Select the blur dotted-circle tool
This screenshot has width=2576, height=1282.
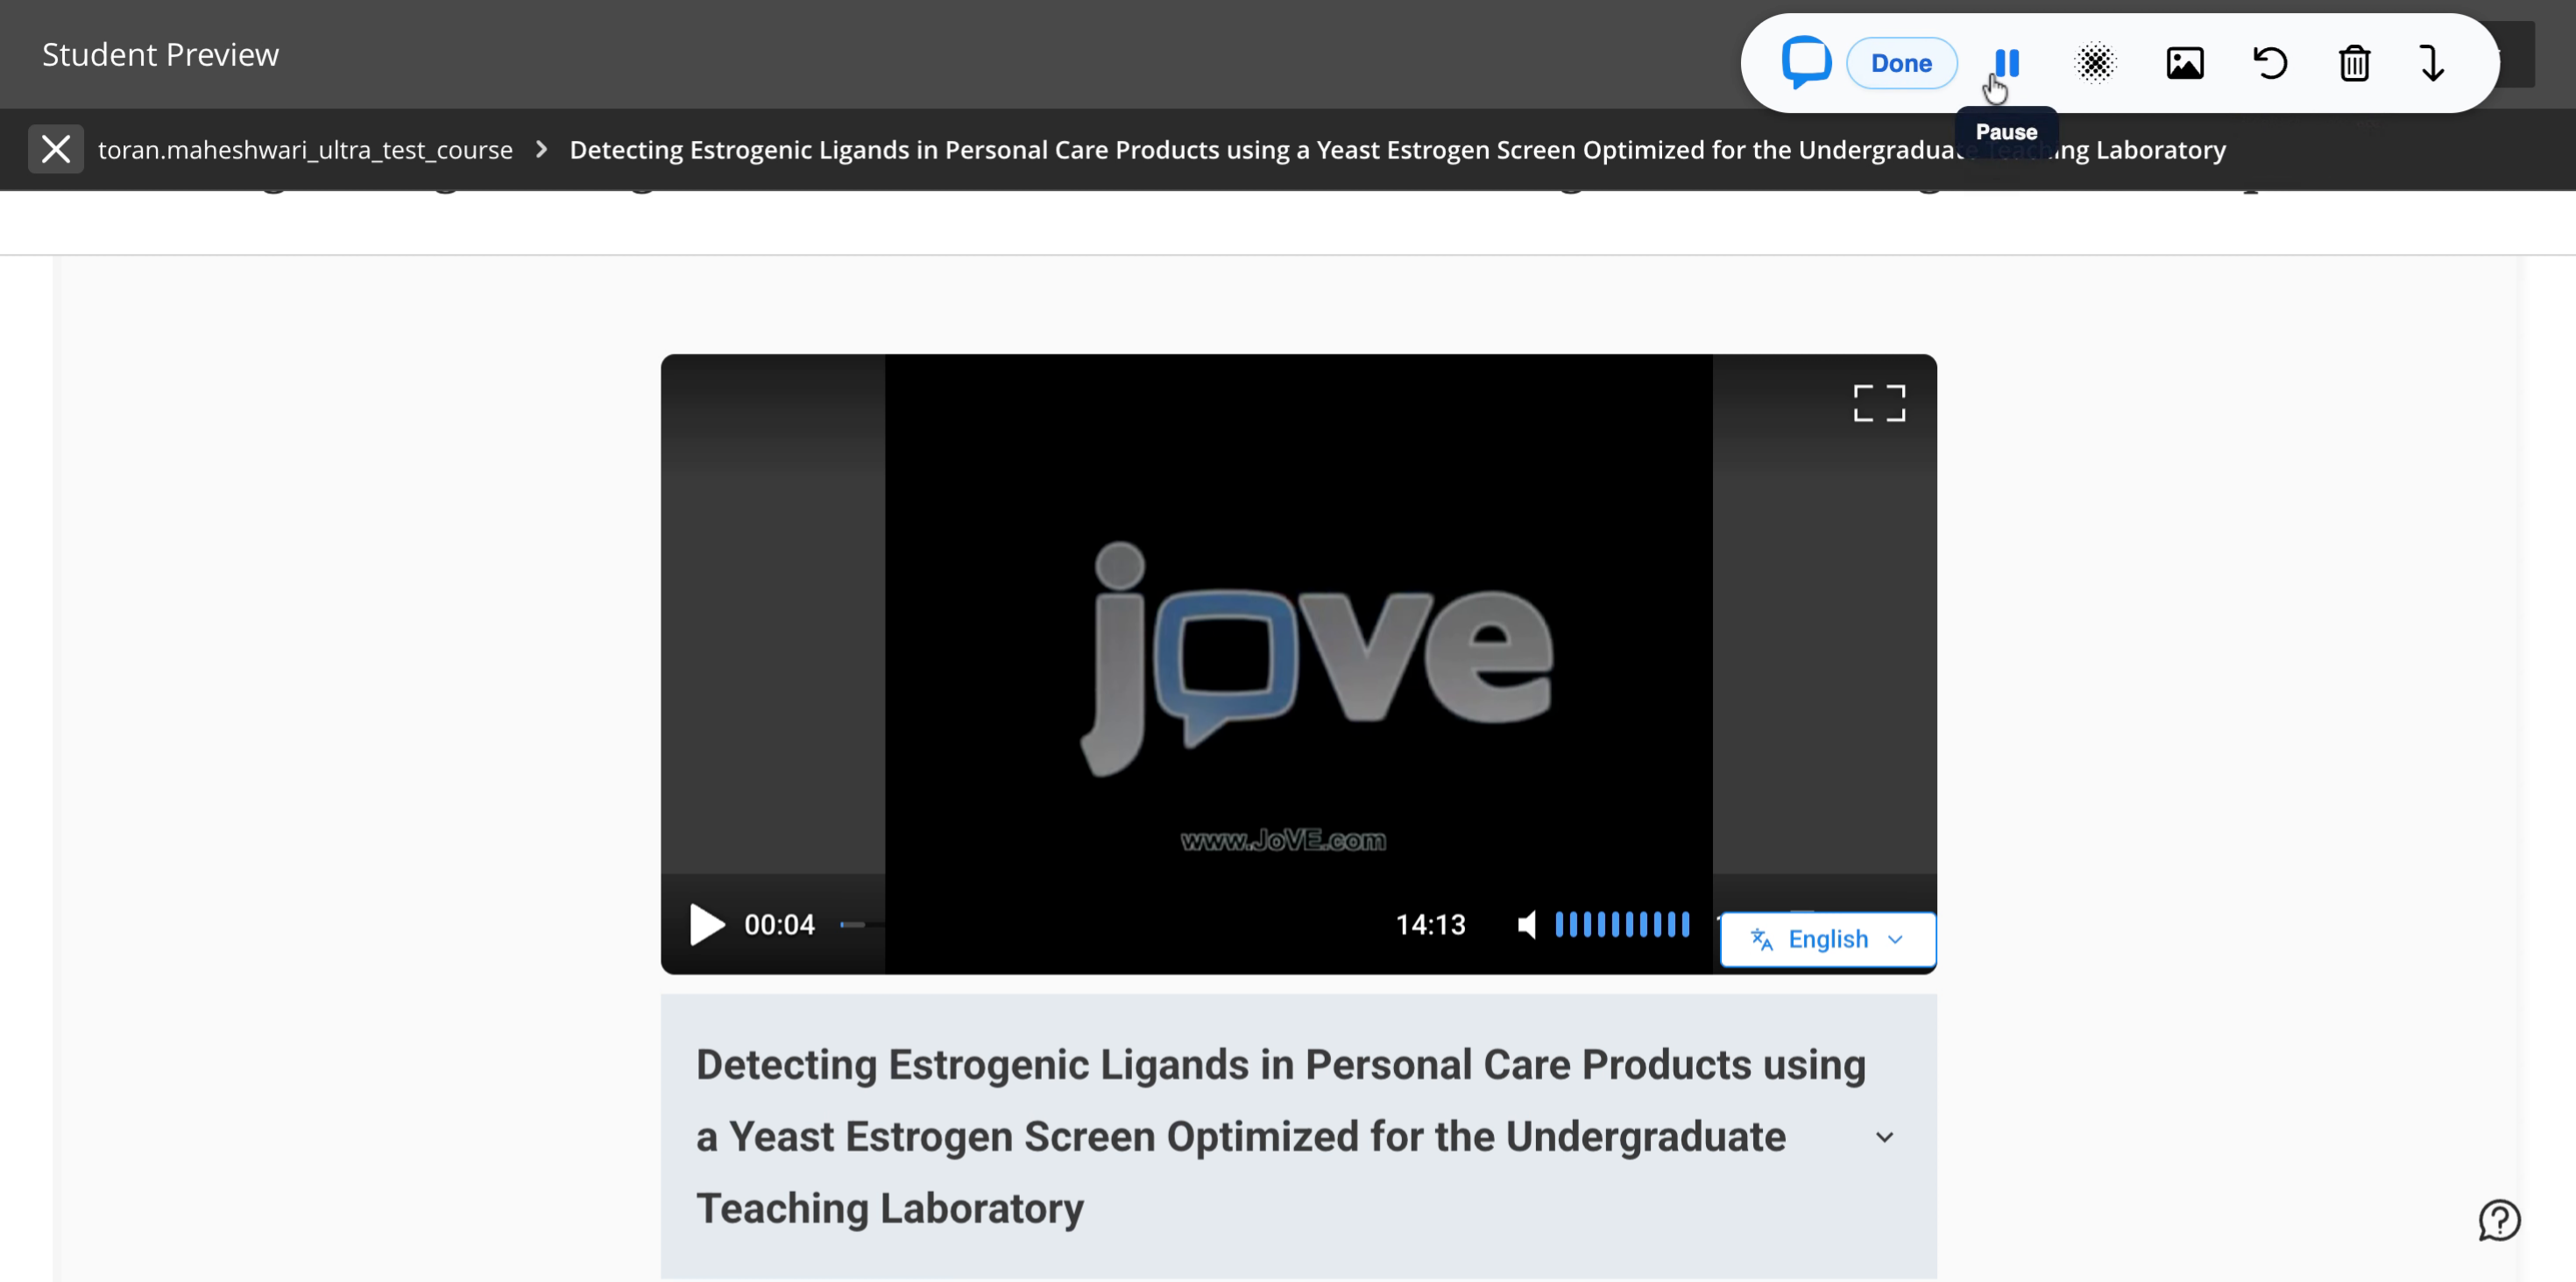pyautogui.click(x=2095, y=63)
